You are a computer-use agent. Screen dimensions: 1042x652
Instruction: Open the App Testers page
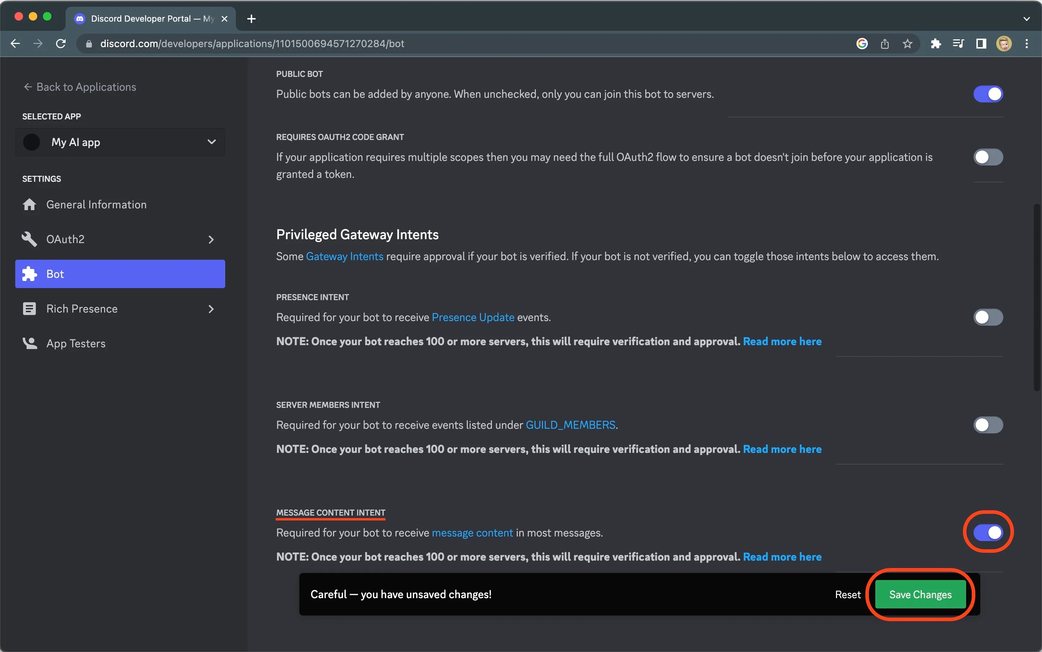120,343
